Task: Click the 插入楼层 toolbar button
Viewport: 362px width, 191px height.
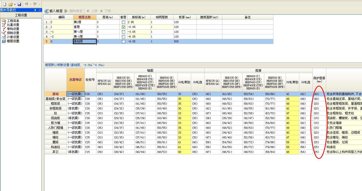Action: point(53,11)
